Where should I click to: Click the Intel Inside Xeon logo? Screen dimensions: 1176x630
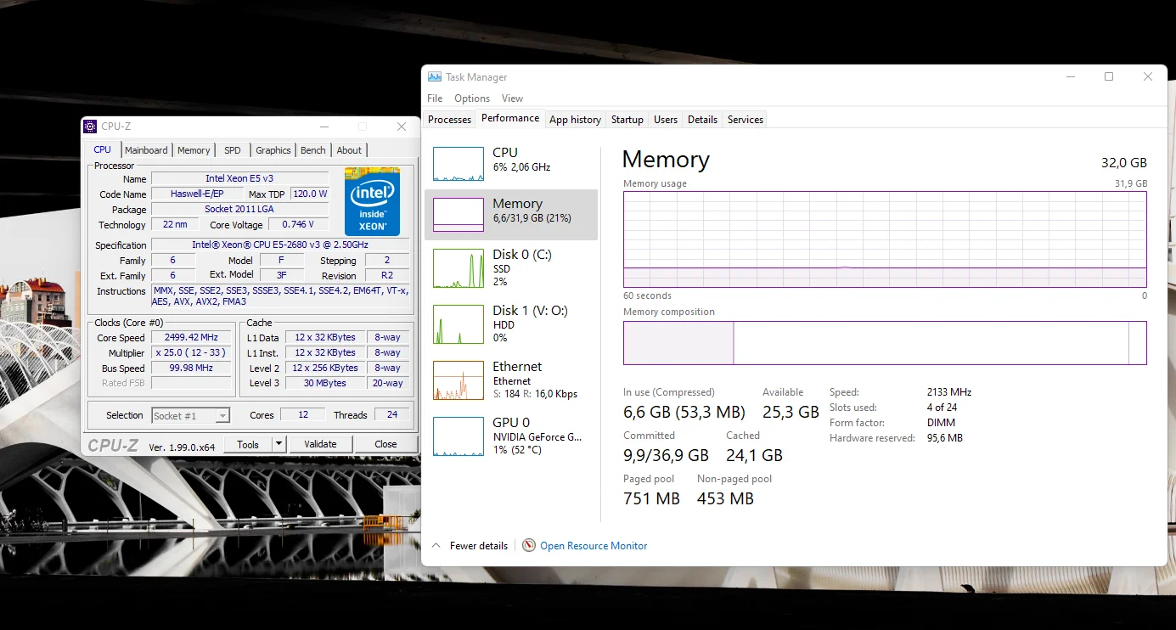[372, 201]
